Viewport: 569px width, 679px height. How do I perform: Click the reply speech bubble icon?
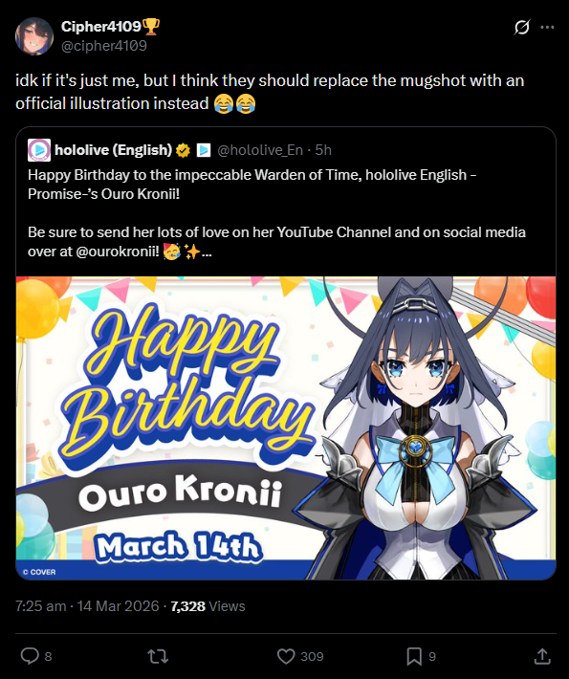click(x=30, y=656)
